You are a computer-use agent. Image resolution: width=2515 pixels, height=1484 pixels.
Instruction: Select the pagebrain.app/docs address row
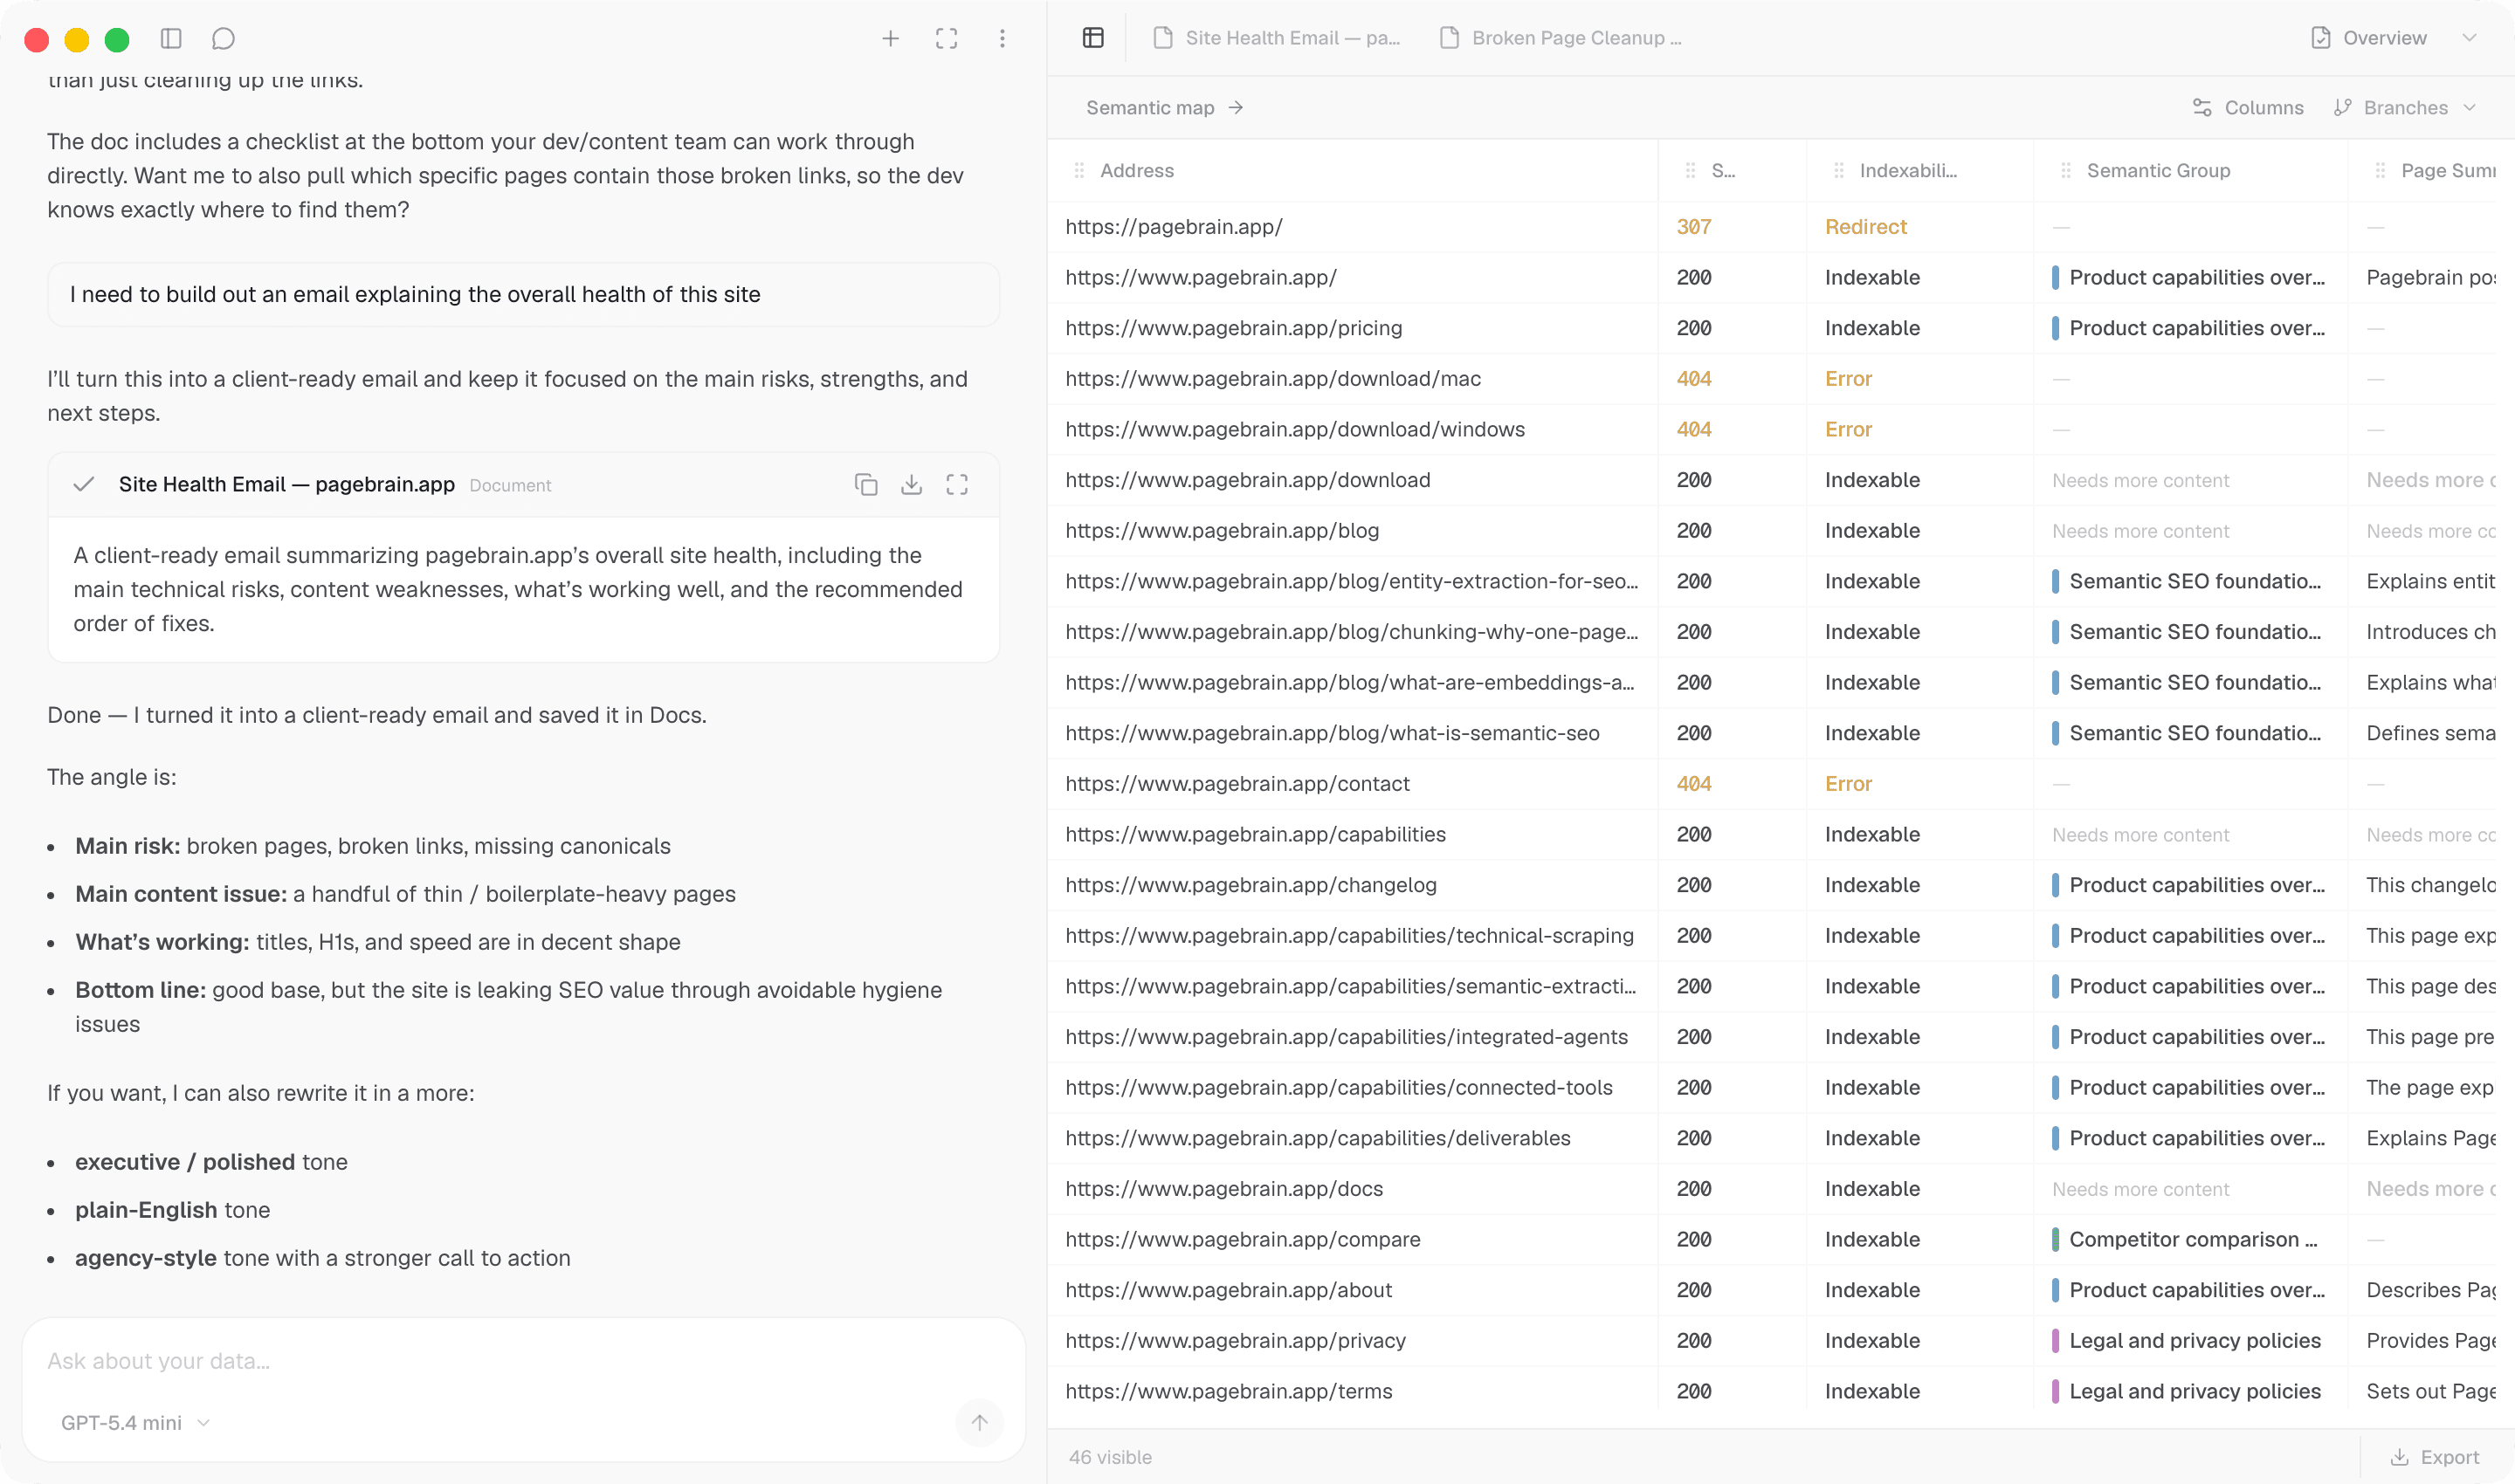1223,1189
